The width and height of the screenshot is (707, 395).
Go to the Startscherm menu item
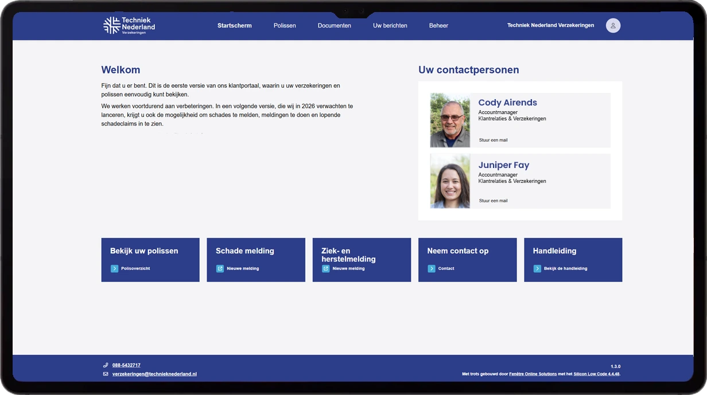pyautogui.click(x=234, y=26)
